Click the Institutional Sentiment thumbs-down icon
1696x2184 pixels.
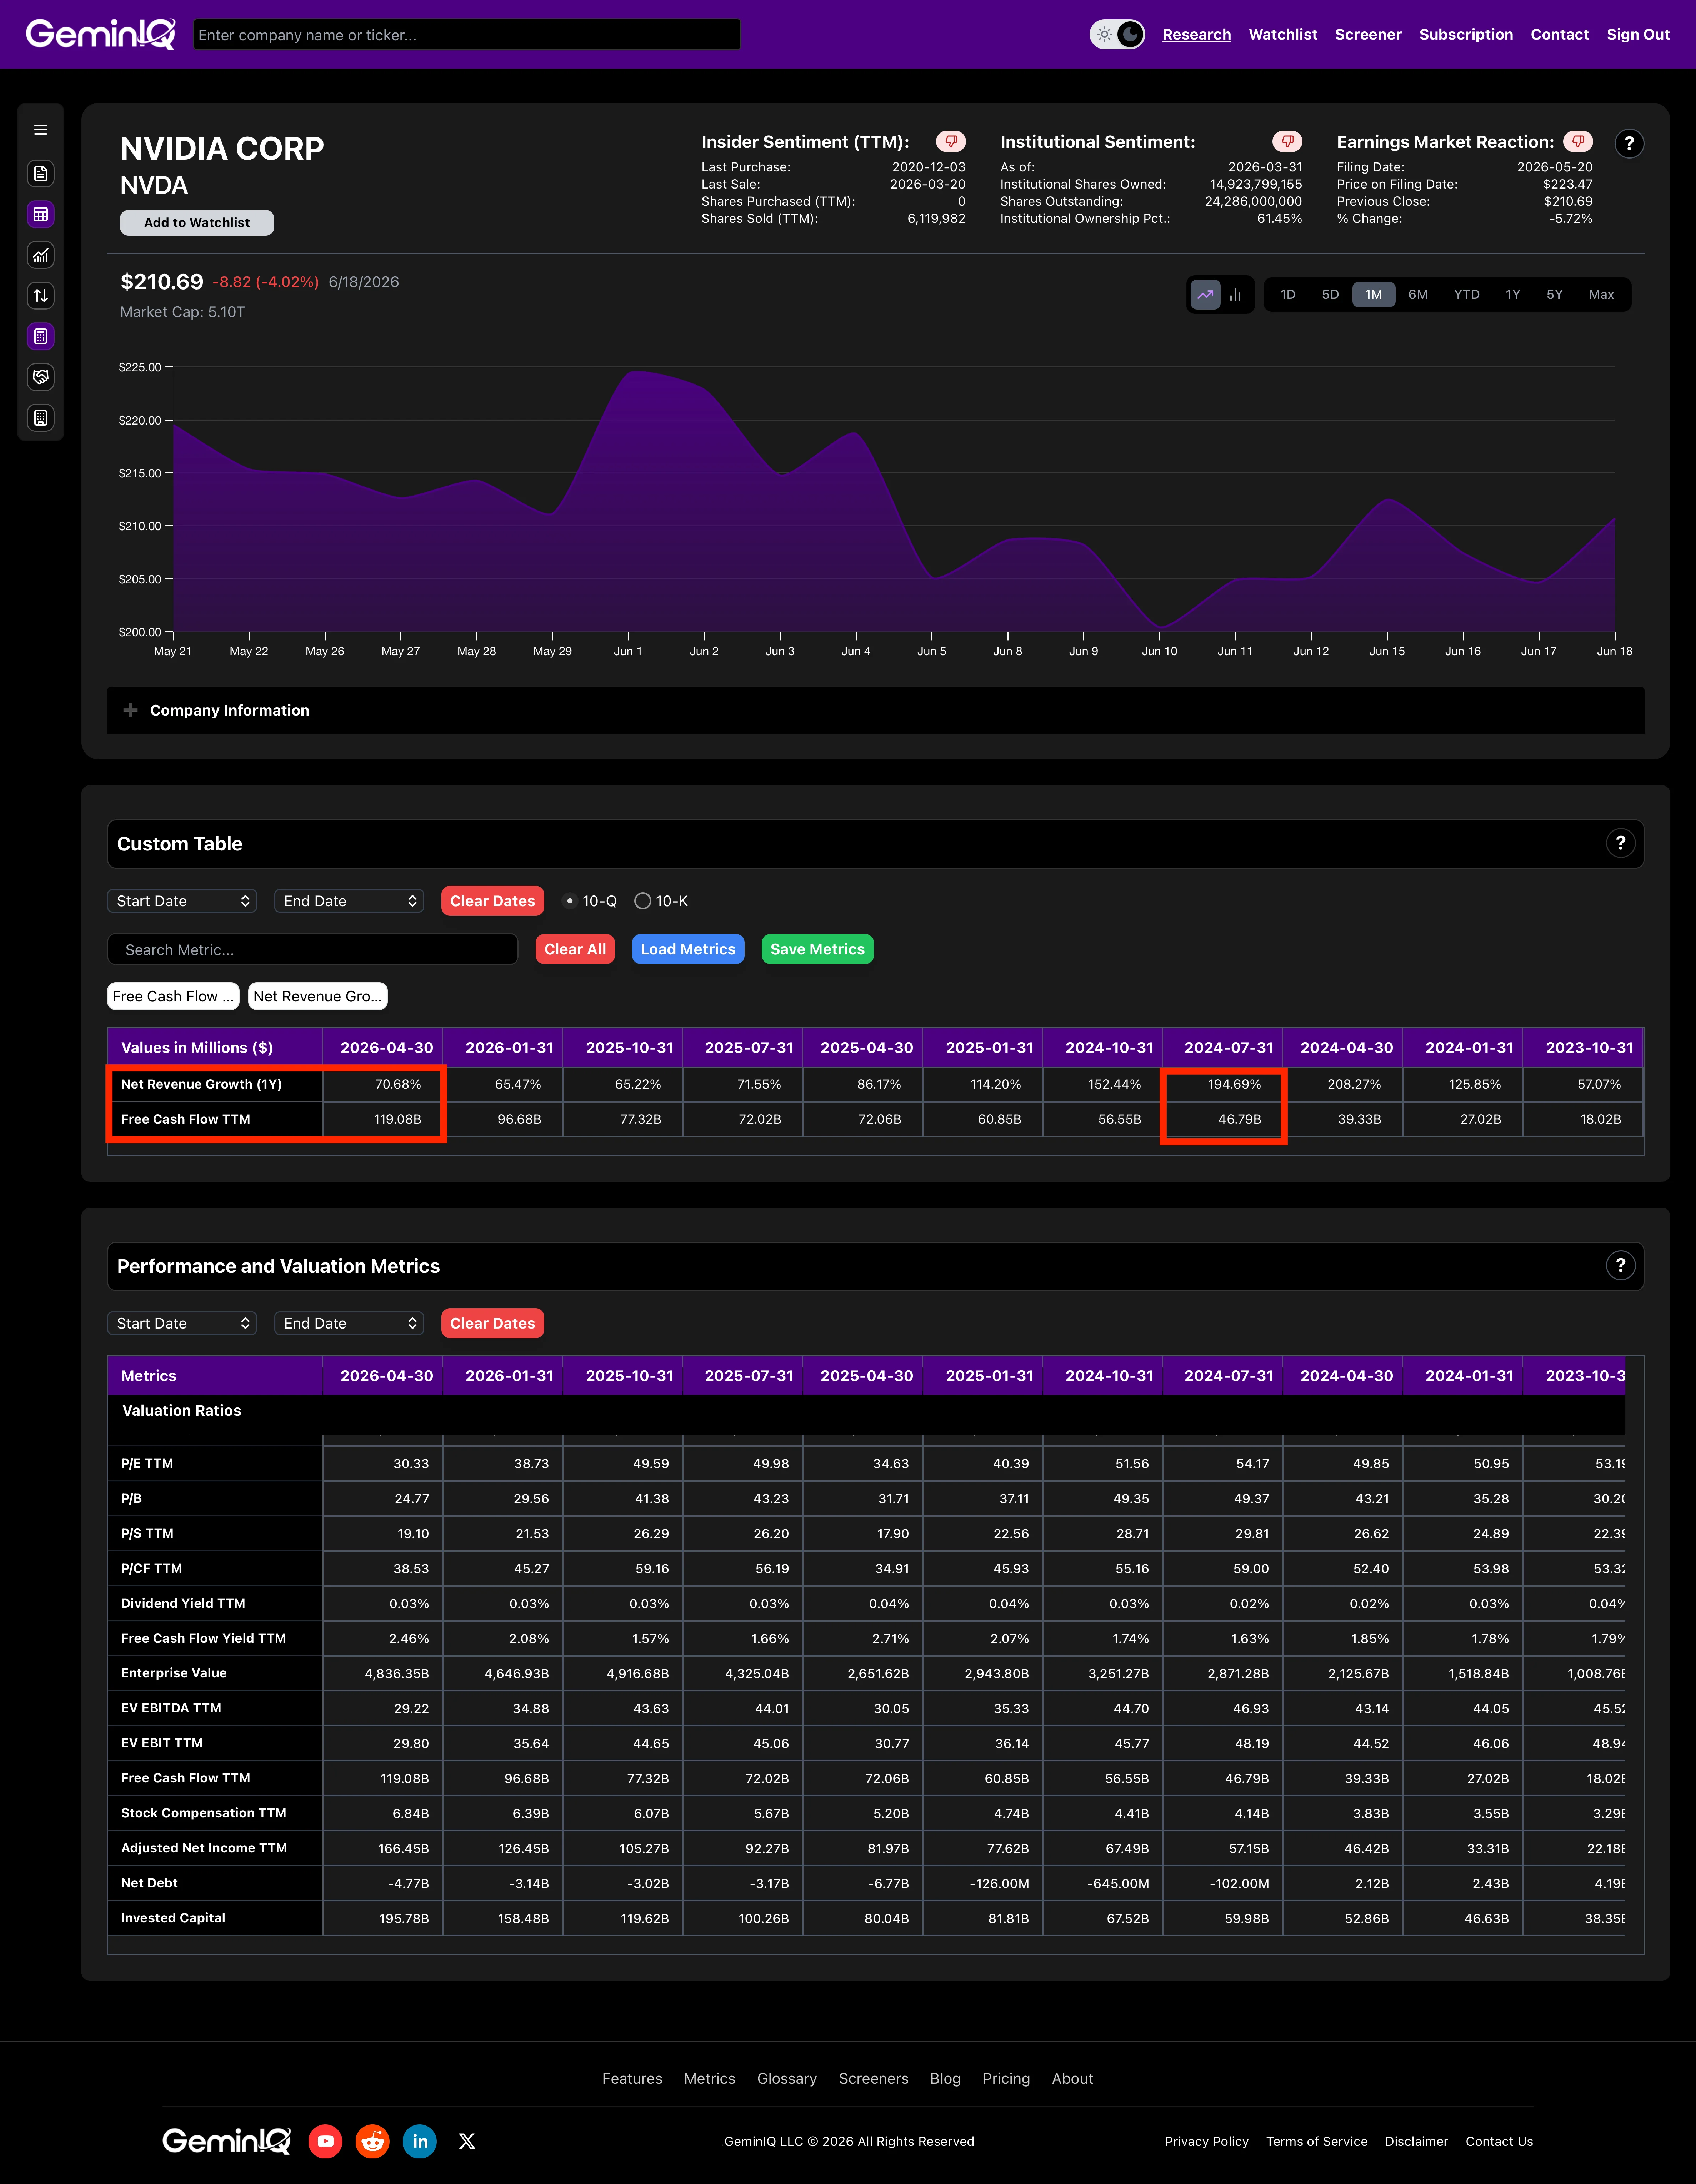coord(1287,142)
